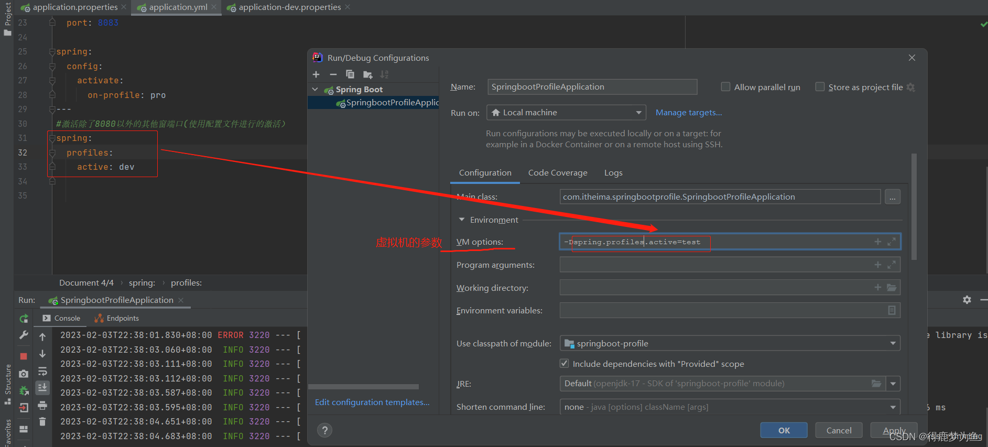Open Edit configuration templates link
Screen dimensions: 988x447
click(372, 402)
